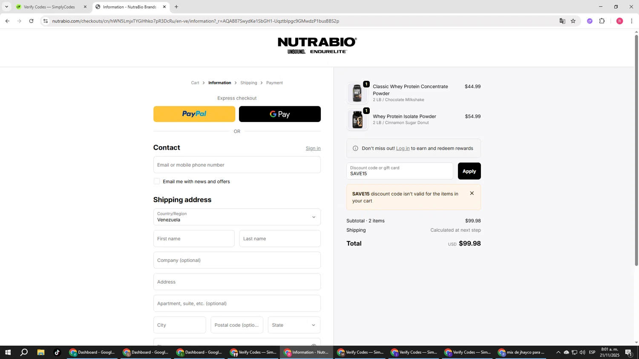Screen dimensions: 639x359
Task: Open the network icon in tray
Action: point(574,352)
